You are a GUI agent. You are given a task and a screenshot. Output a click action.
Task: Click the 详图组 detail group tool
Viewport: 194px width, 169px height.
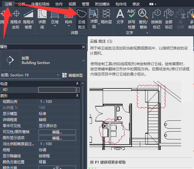(94, 19)
